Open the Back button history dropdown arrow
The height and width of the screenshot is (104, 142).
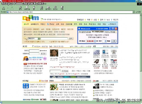point(8,8)
